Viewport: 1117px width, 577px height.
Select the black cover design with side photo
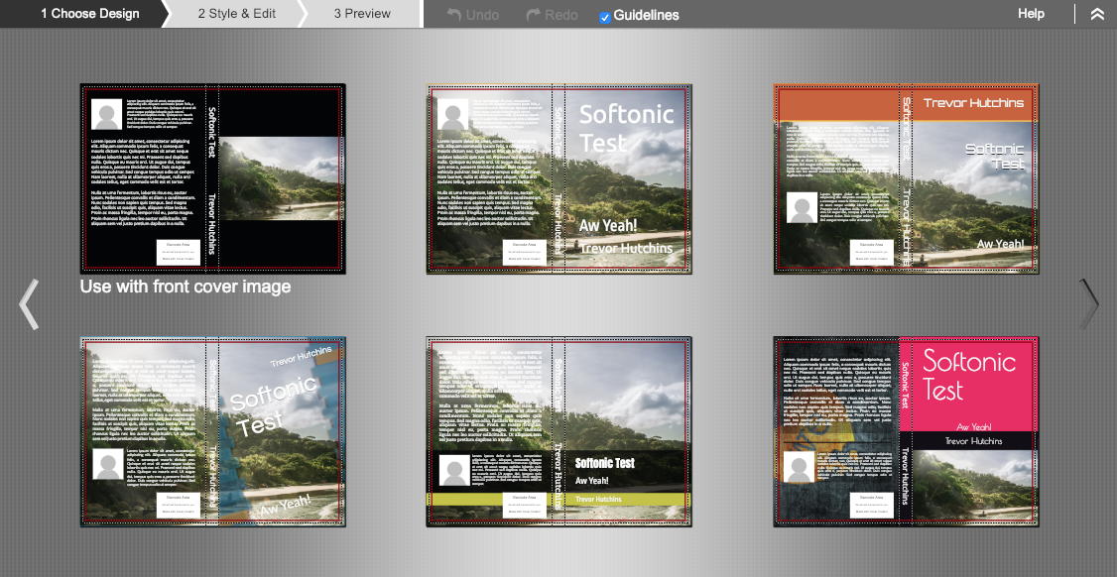coord(212,178)
